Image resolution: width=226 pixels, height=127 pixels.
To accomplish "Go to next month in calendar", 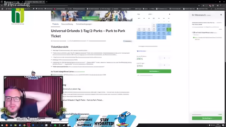I will 169,14.
